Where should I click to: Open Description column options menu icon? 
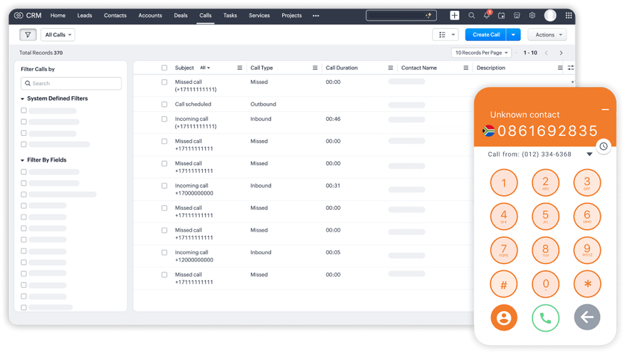[560, 68]
